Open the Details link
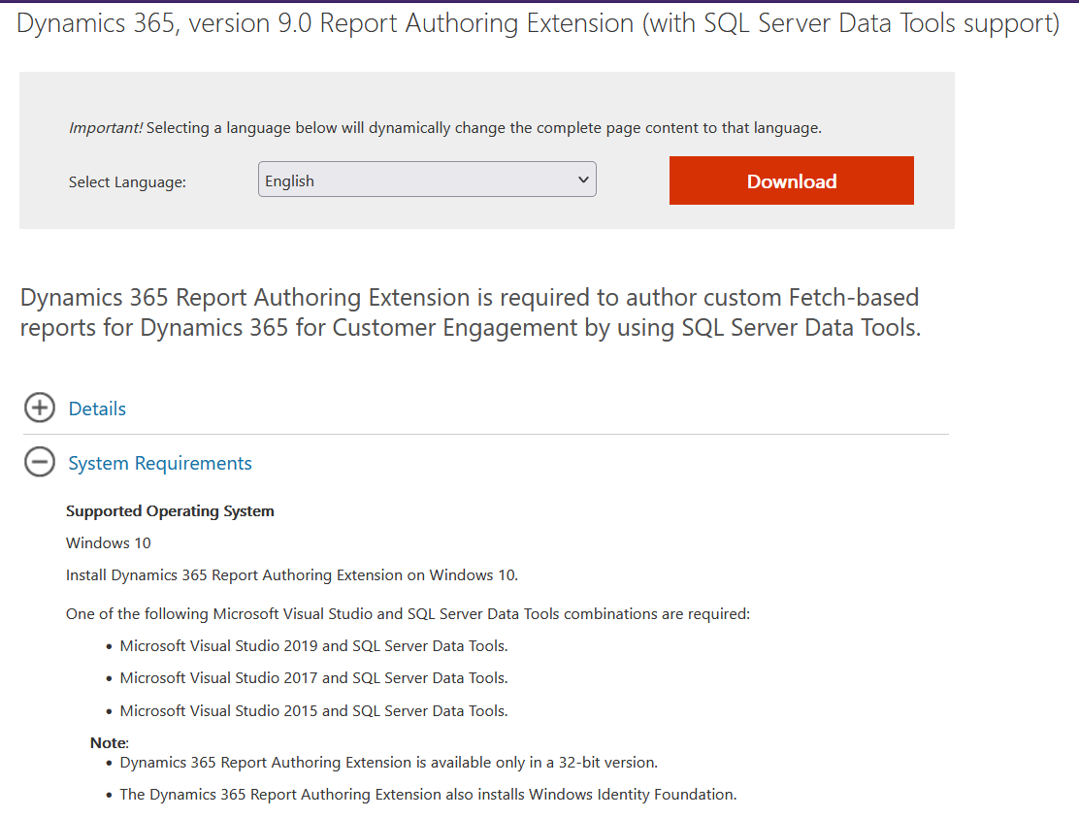This screenshot has height=818, width=1079. tap(97, 409)
